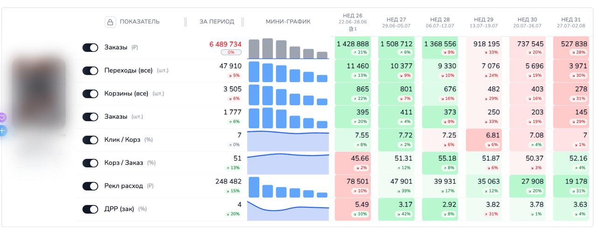The width and height of the screenshot is (597, 231).
Task: Click the cell value 5.49
Action: 362,204
